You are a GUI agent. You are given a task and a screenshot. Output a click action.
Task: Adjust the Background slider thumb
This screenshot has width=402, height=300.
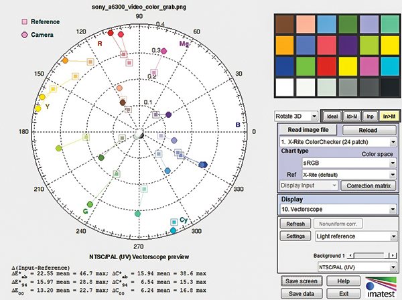[387, 255]
